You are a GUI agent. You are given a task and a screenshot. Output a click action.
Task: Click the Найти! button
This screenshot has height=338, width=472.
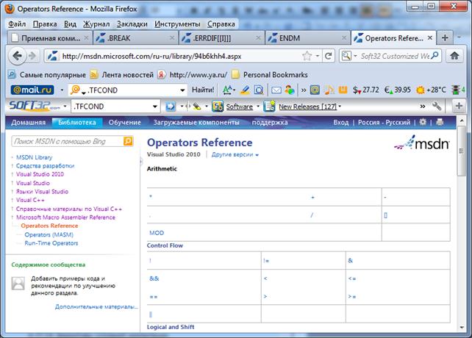(203, 90)
